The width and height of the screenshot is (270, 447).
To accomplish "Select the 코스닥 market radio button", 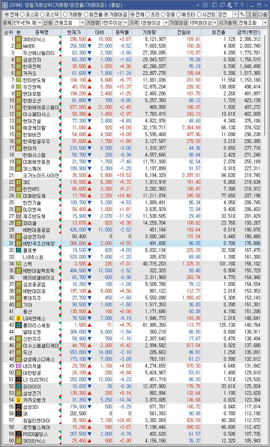I will pyautogui.click(x=49, y=14).
